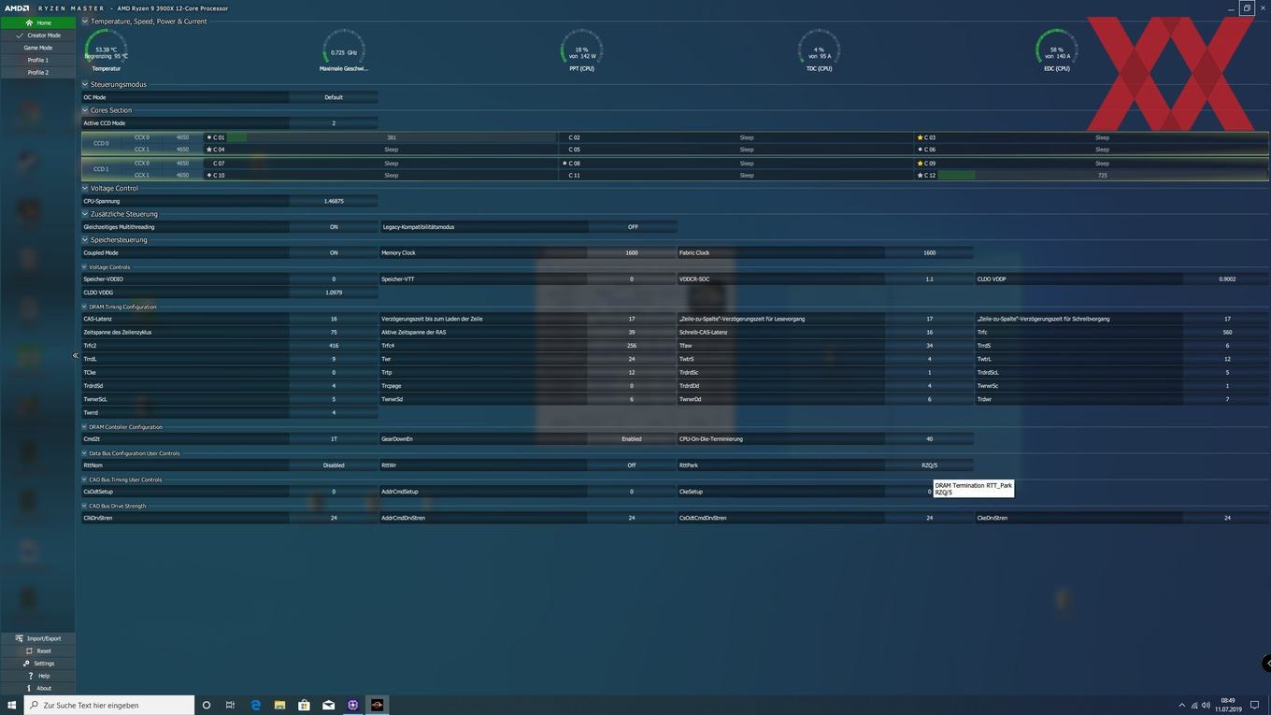Collapse DRAM Controller Configuration subsection
Viewport: 1271px width, 715px height.
85,427
